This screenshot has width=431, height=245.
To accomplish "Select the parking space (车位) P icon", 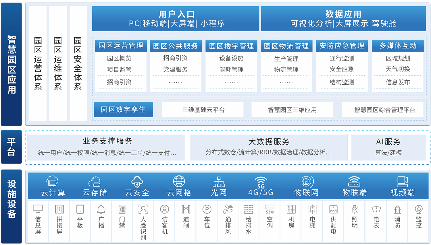I will [207, 209].
